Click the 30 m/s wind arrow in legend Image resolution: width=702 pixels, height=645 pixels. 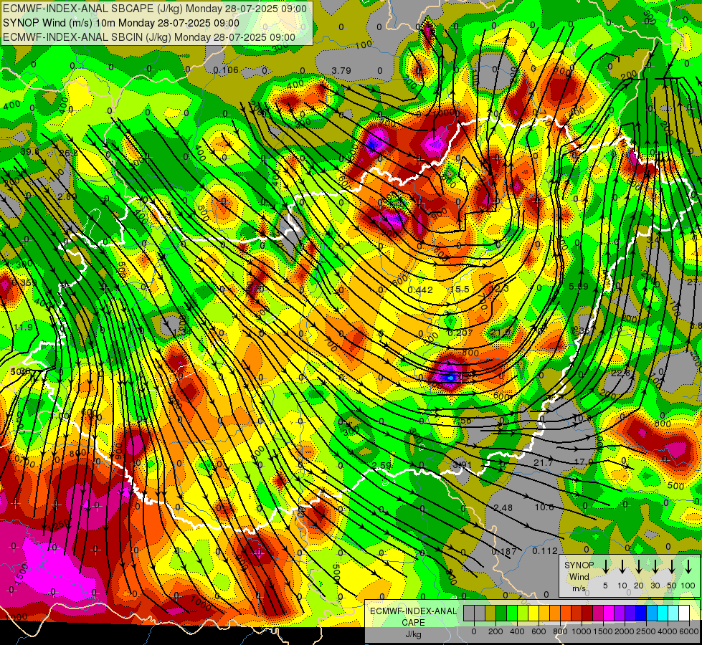(655, 567)
